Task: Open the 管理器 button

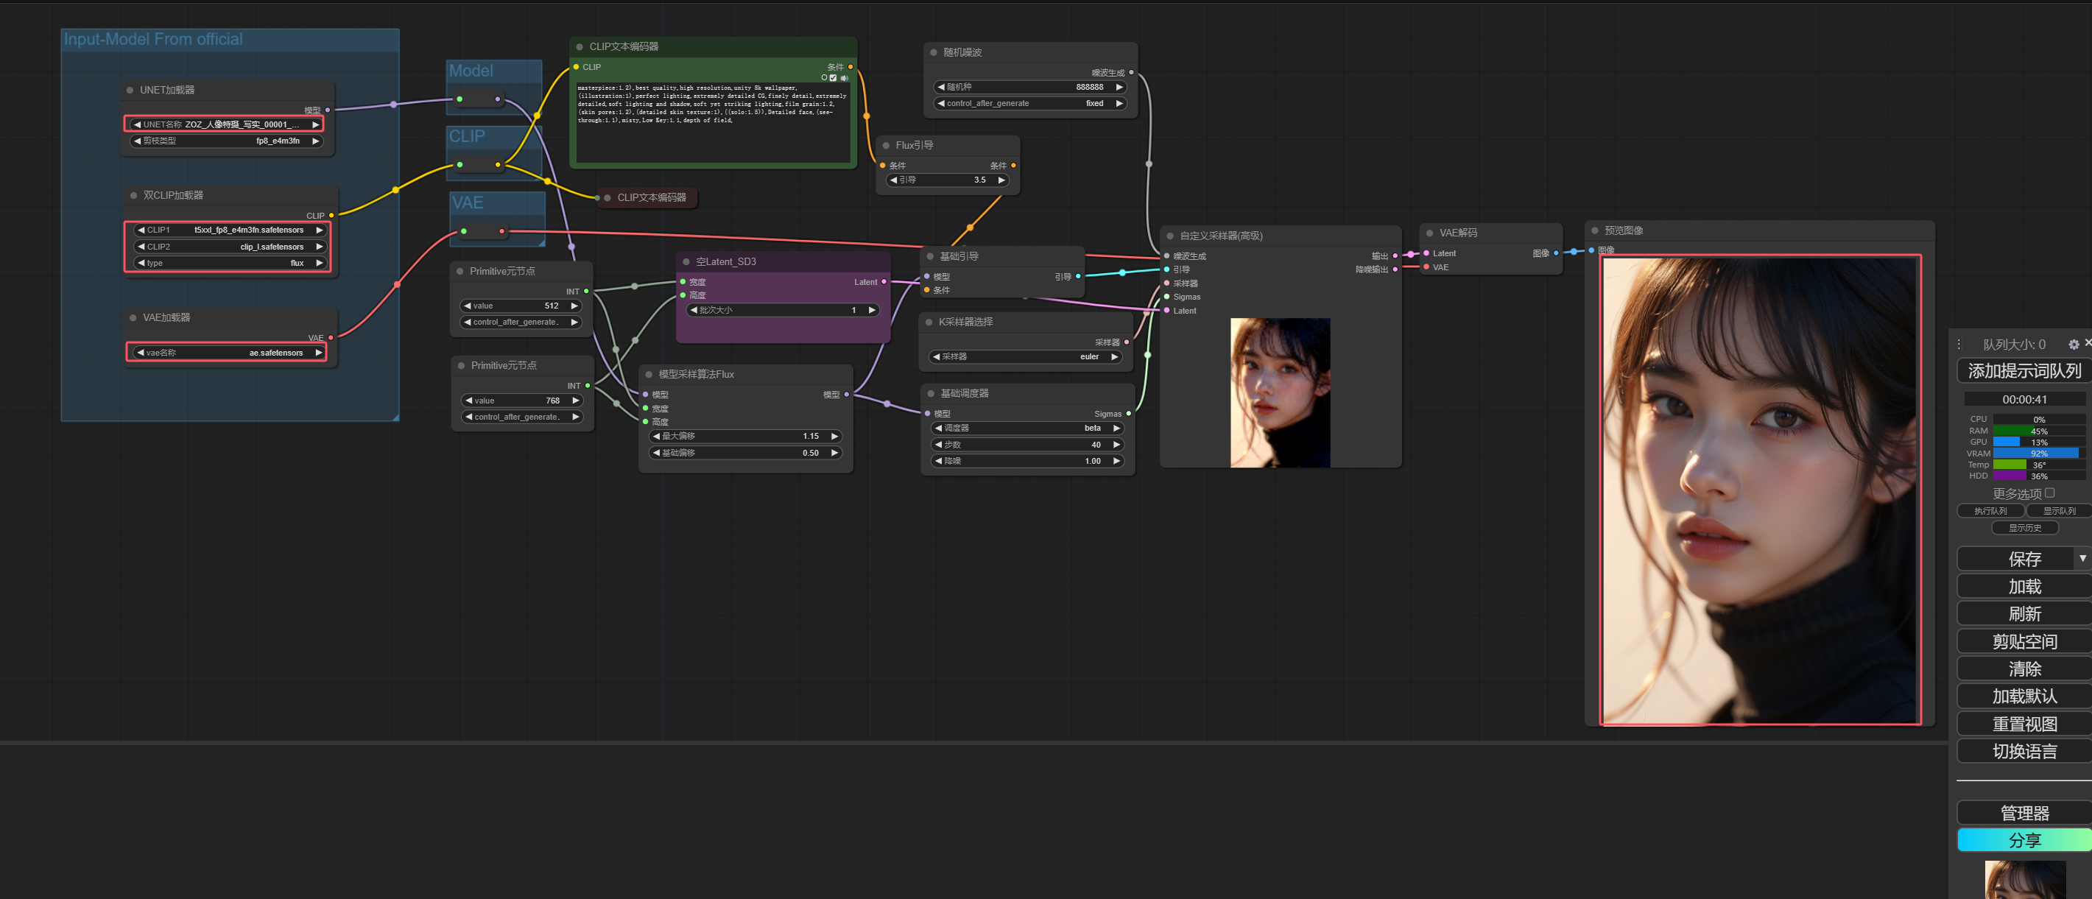Action: point(2024,813)
